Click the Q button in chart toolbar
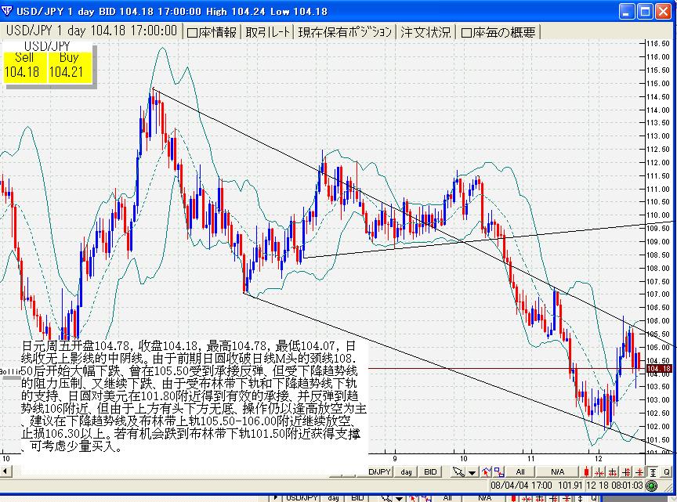Image resolution: width=677 pixels, height=502 pixels. (667, 471)
